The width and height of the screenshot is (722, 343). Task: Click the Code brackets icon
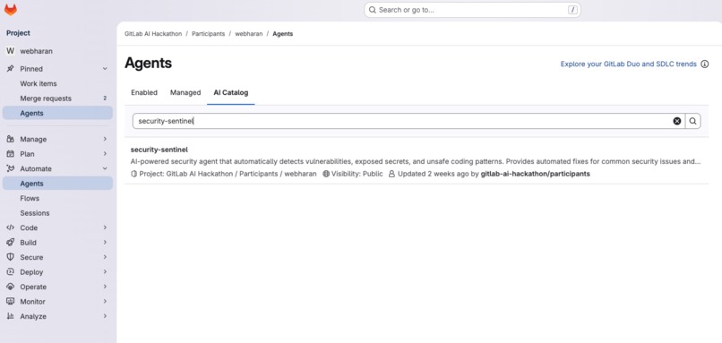(10, 227)
